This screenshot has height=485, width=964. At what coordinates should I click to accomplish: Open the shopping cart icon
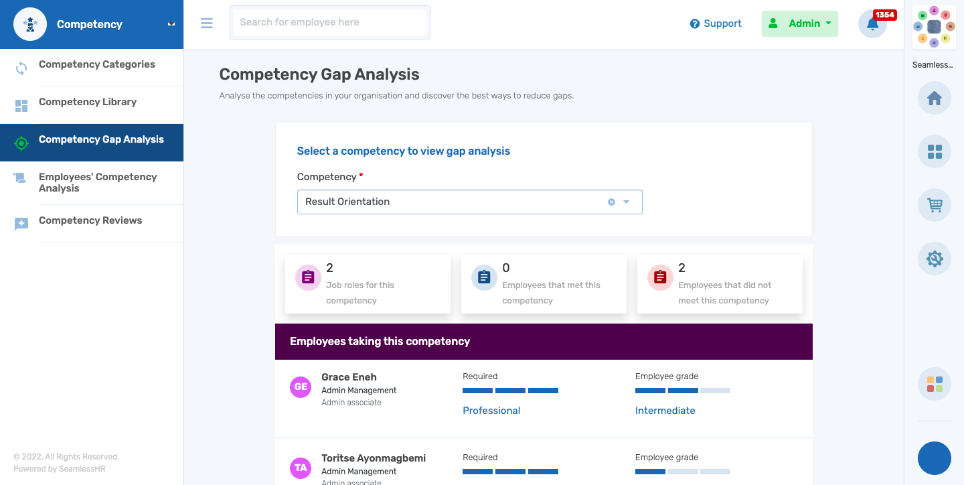point(934,205)
